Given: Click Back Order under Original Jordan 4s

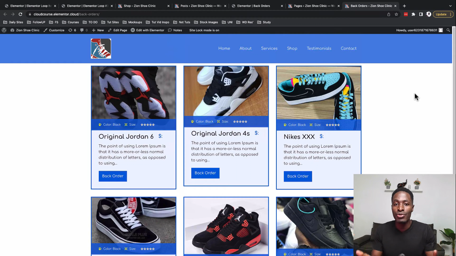Looking at the screenshot, I should (x=205, y=173).
